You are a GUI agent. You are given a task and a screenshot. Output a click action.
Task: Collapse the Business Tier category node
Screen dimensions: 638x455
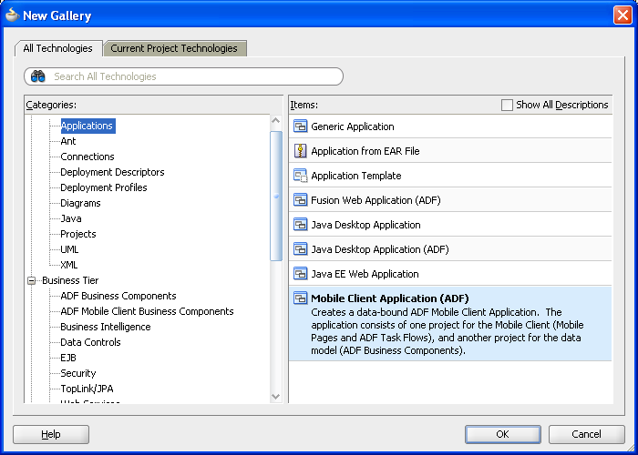(31, 280)
